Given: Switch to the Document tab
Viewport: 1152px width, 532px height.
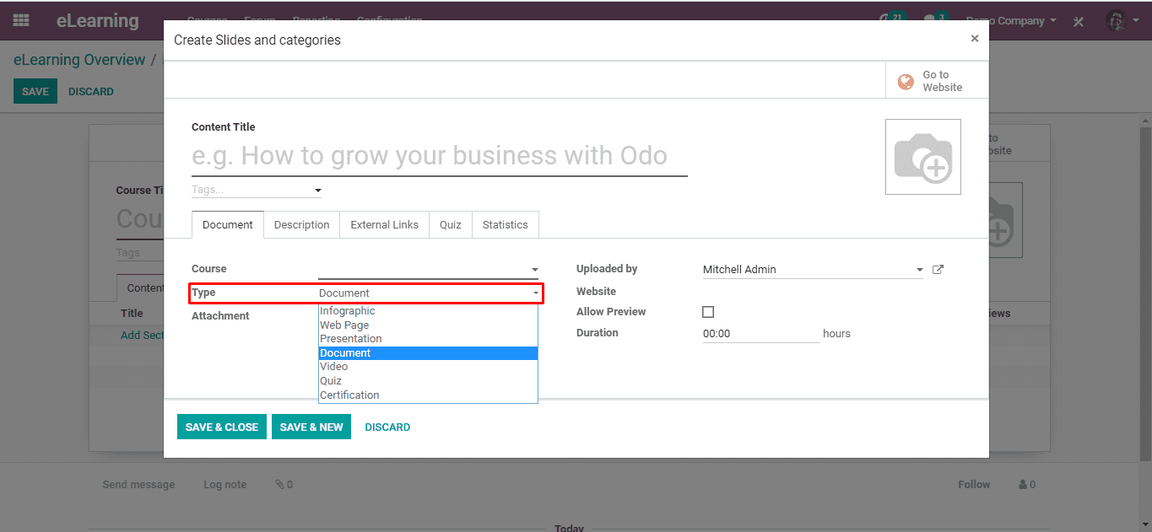Looking at the screenshot, I should click(228, 225).
